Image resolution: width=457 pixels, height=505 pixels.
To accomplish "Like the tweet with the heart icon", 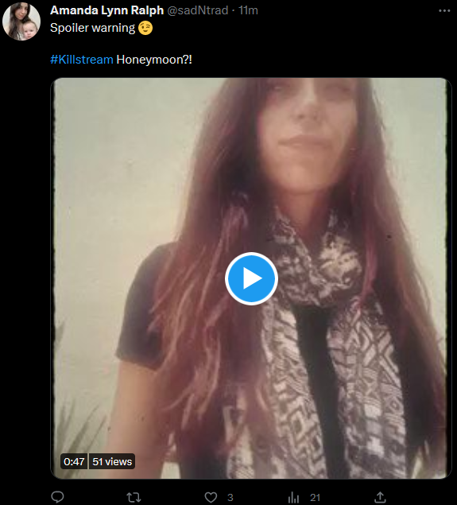I will tap(211, 497).
